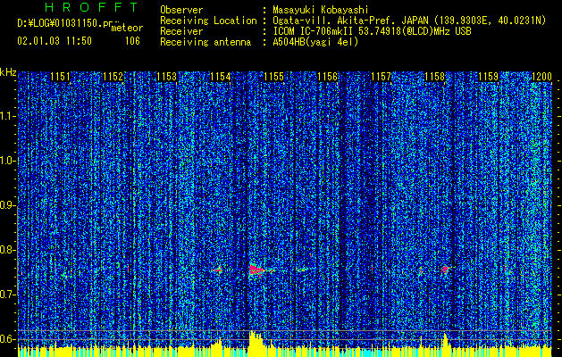Click the large red meteor echo before 1155
The height and width of the screenshot is (357, 562).
pyautogui.click(x=256, y=270)
